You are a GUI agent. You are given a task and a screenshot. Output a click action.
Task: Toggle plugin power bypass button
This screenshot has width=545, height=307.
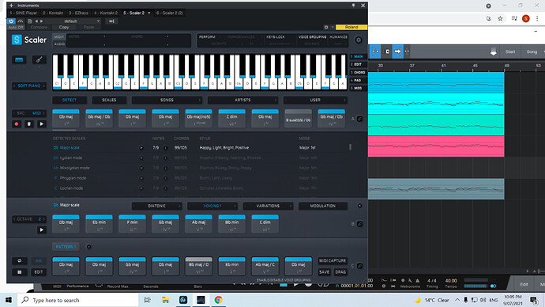[x=11, y=21]
